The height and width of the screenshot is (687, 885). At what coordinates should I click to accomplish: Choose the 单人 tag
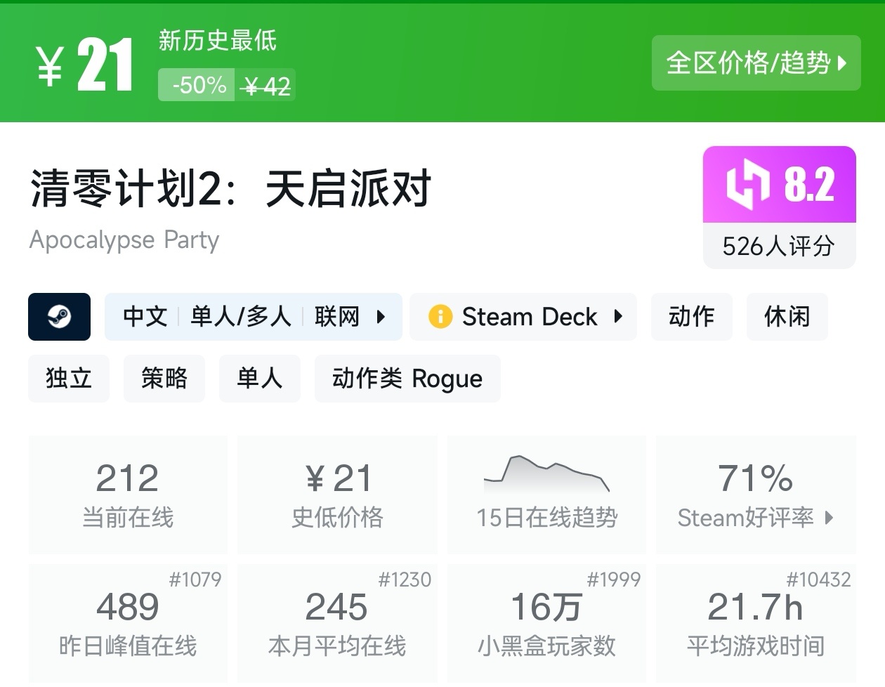(260, 379)
